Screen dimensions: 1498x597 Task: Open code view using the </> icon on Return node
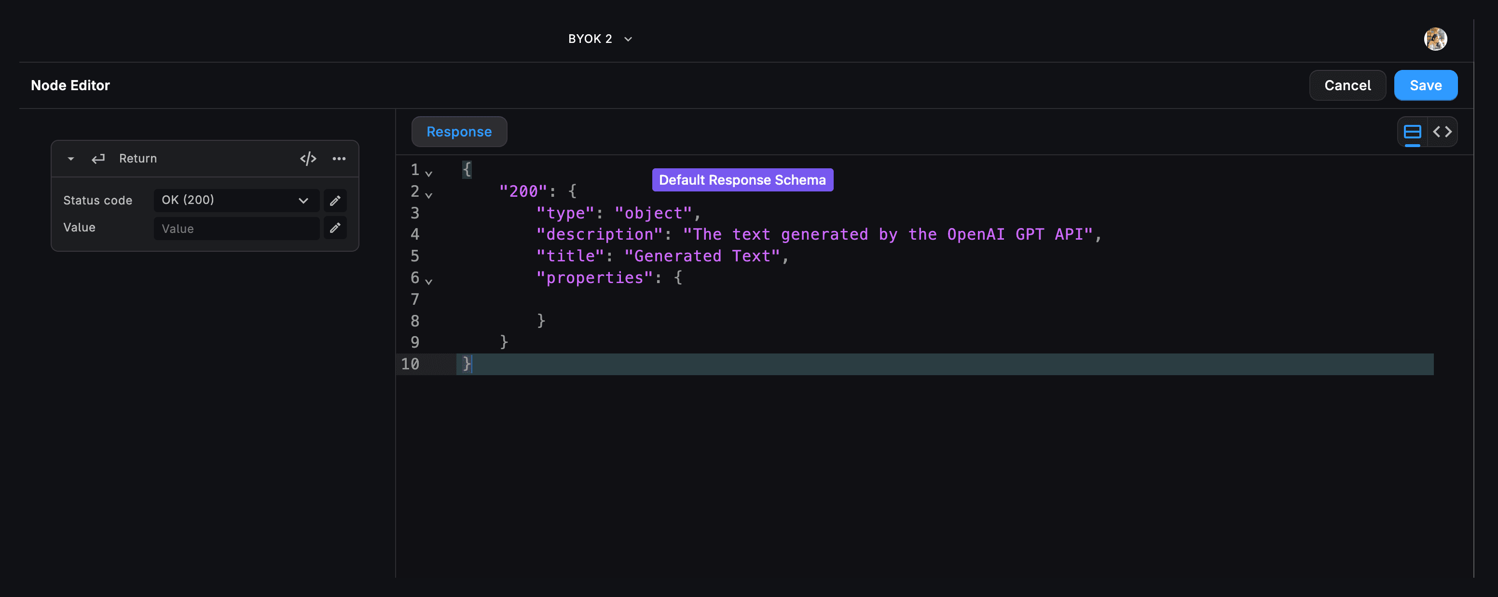308,158
